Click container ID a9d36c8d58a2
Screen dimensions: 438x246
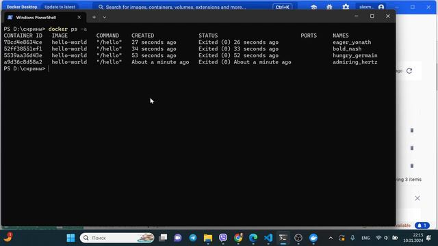click(23, 62)
